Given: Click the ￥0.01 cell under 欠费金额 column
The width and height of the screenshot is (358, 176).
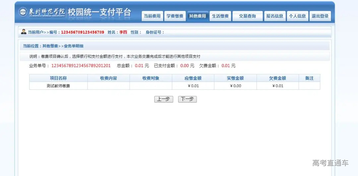Looking at the screenshot, I should 278,86.
